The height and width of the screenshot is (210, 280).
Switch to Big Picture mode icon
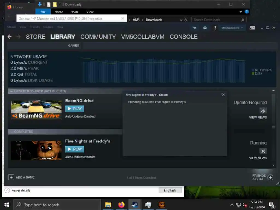coord(252,28)
